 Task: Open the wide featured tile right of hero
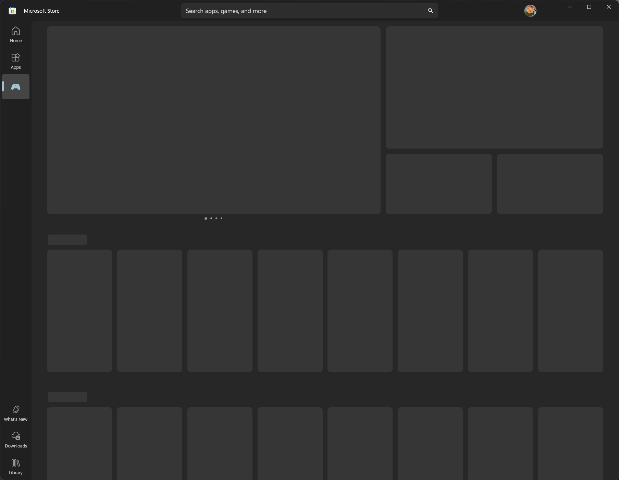[494, 87]
